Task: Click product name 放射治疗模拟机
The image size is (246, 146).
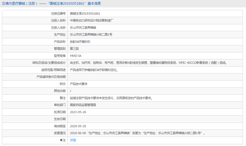Action: [x=80, y=42]
